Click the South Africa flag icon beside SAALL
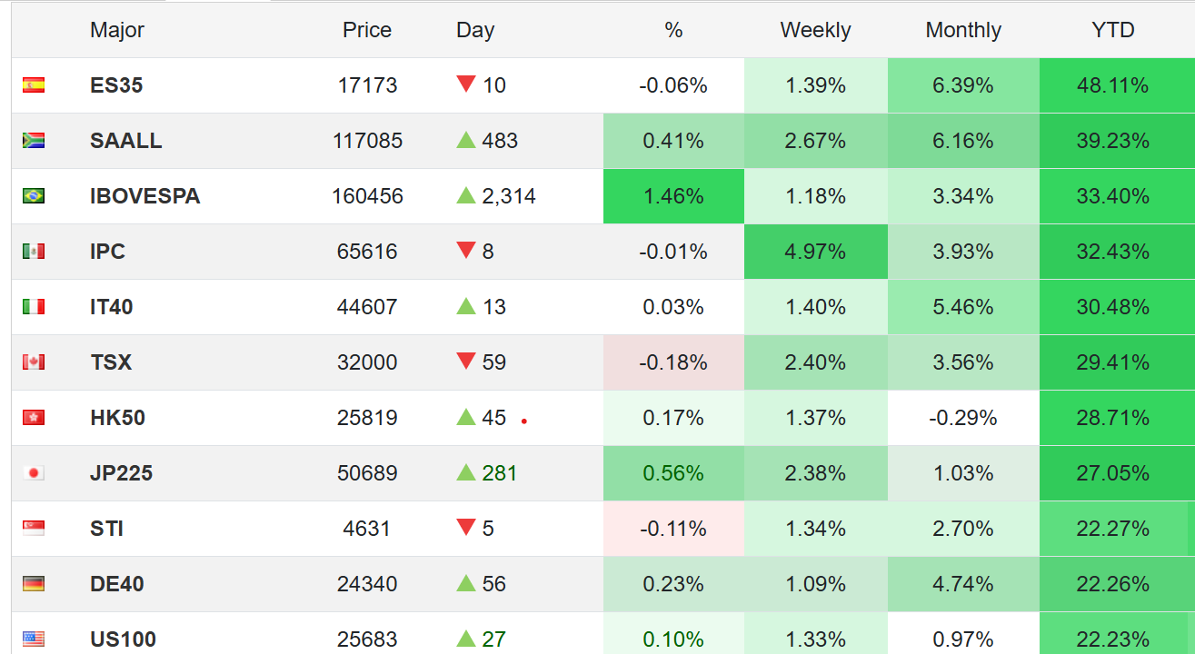 point(34,141)
